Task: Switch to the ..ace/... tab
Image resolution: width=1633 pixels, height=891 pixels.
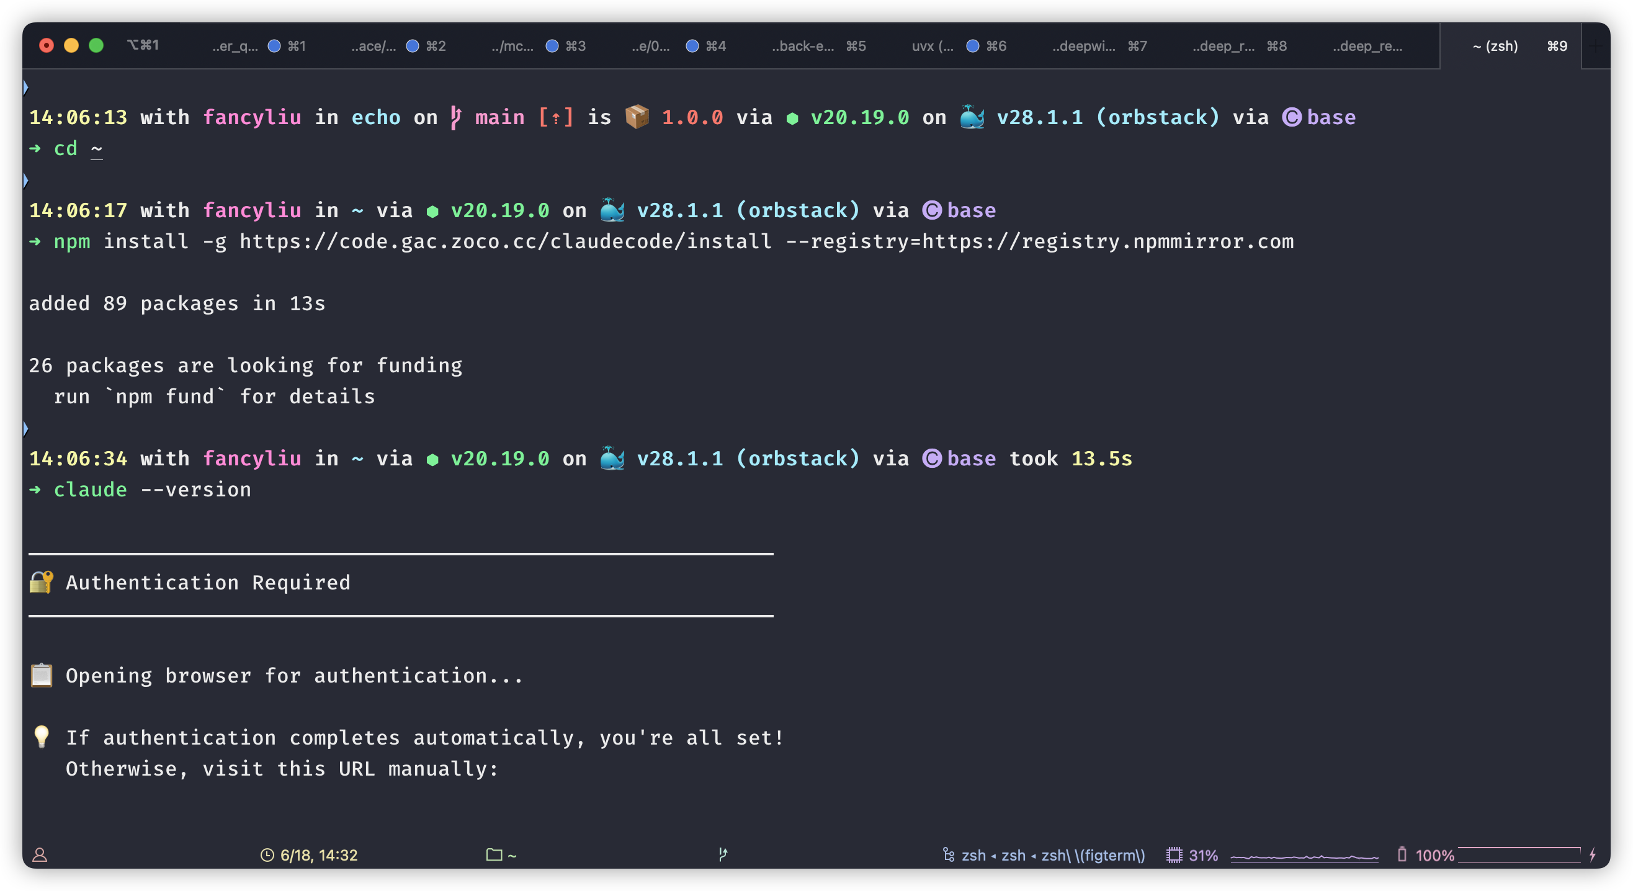Action: [x=374, y=46]
